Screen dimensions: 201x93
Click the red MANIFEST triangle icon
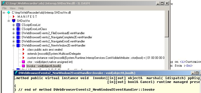click(14, 16)
